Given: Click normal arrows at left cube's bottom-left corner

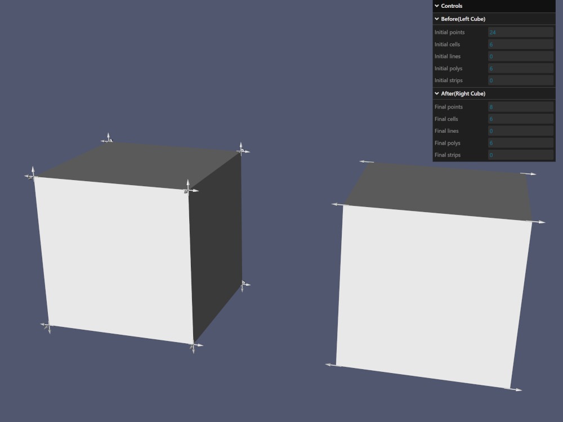Looking at the screenshot, I should 47,326.
